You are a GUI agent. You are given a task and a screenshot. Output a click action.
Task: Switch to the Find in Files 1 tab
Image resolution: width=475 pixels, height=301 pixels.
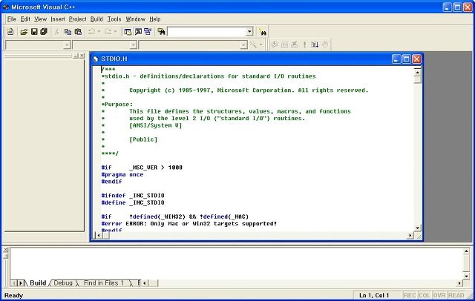[104, 283]
